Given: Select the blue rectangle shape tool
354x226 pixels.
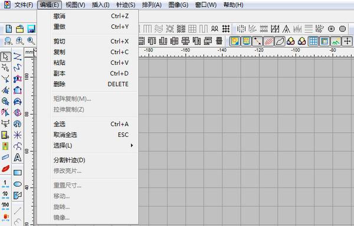Looking at the screenshot, I should (17, 173).
